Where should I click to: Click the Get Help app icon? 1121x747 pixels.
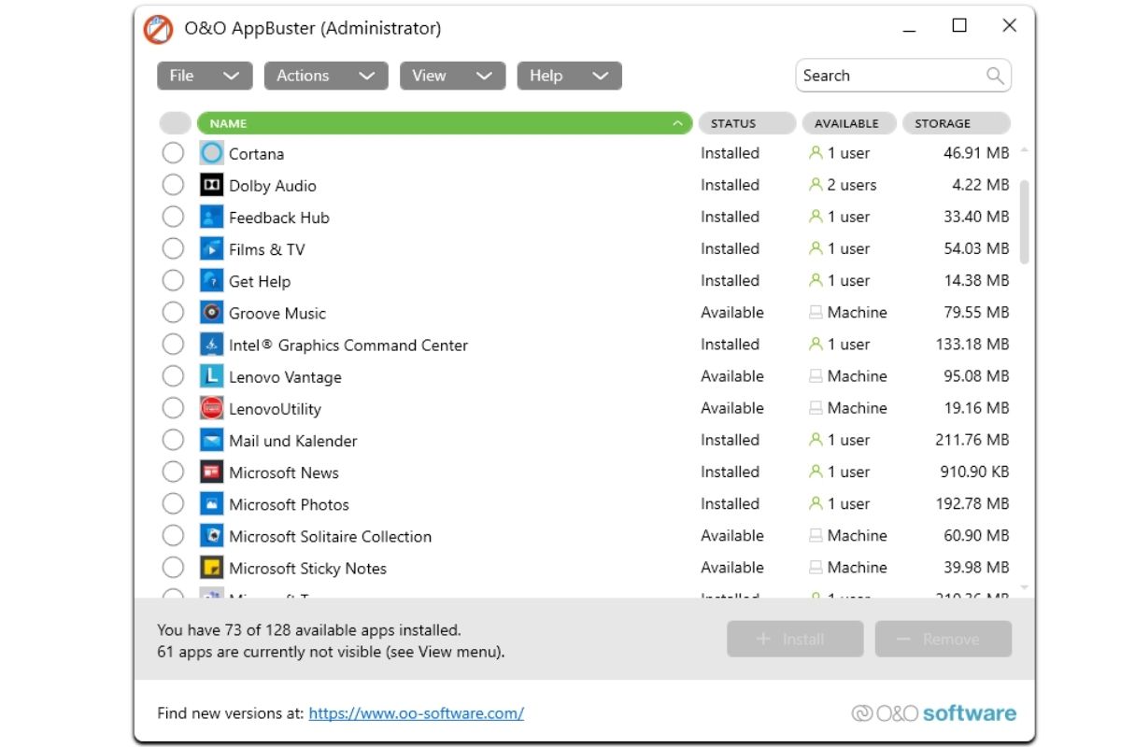(212, 280)
